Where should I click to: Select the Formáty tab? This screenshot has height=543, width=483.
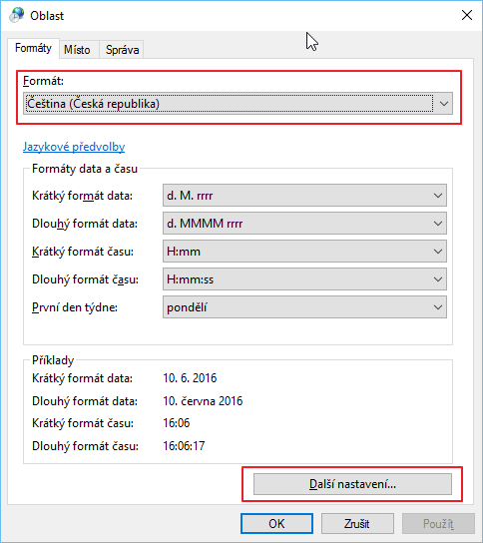[33, 48]
